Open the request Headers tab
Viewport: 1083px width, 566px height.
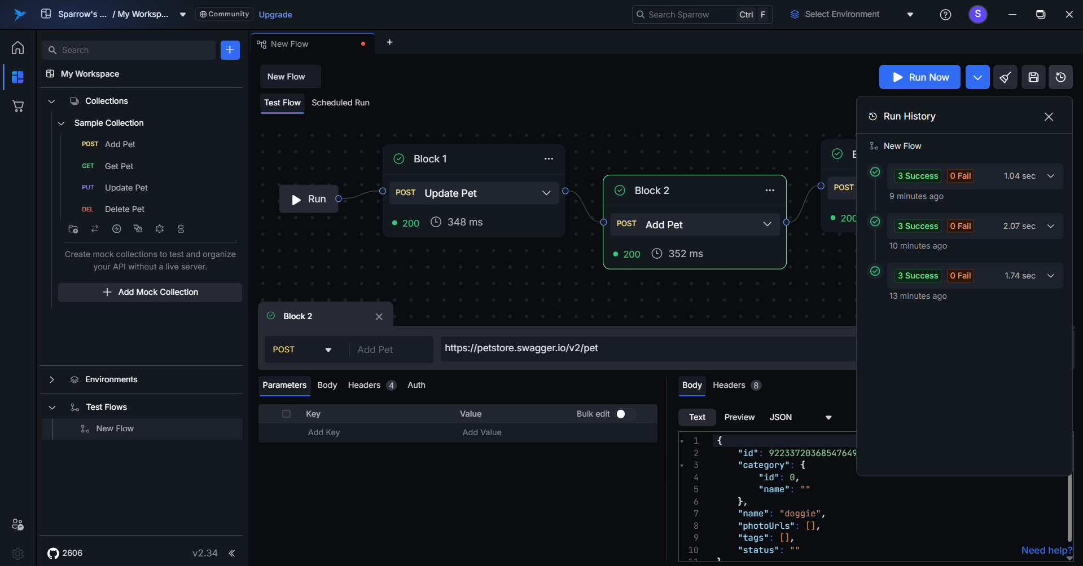pos(365,385)
